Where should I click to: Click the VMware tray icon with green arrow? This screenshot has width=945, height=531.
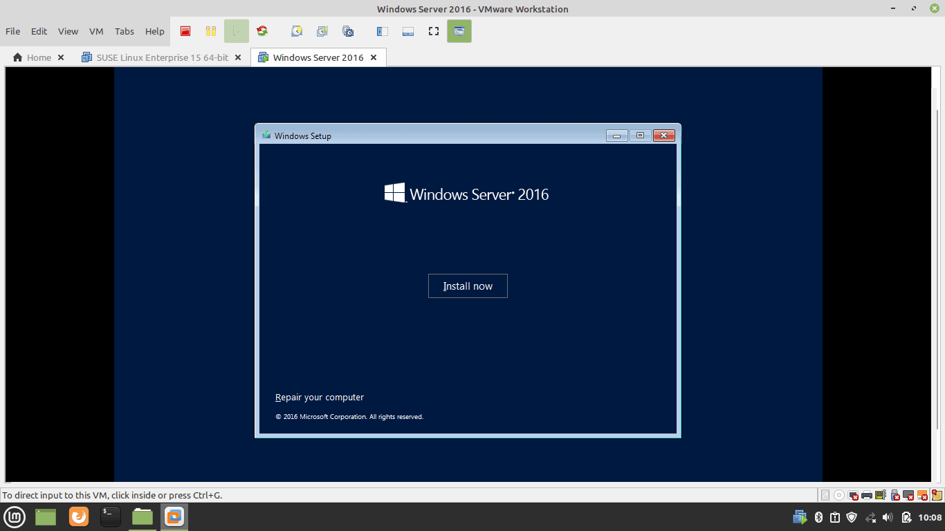[800, 517]
